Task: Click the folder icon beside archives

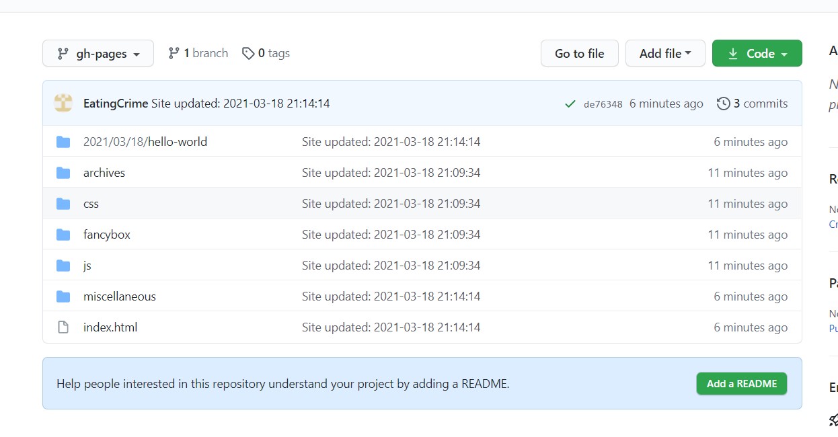Action: (63, 173)
